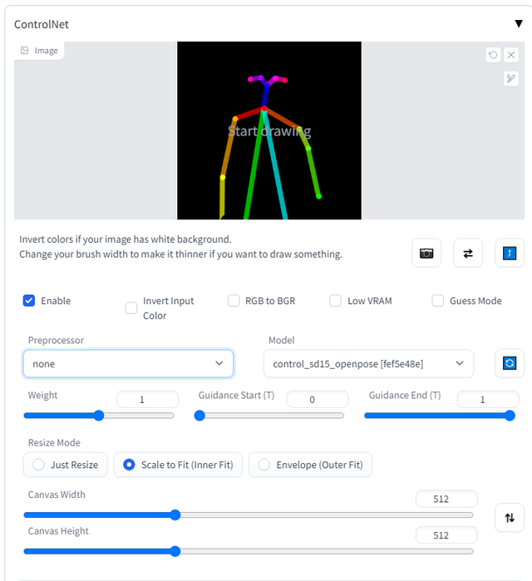Click the Guidance End slider handle

point(510,416)
